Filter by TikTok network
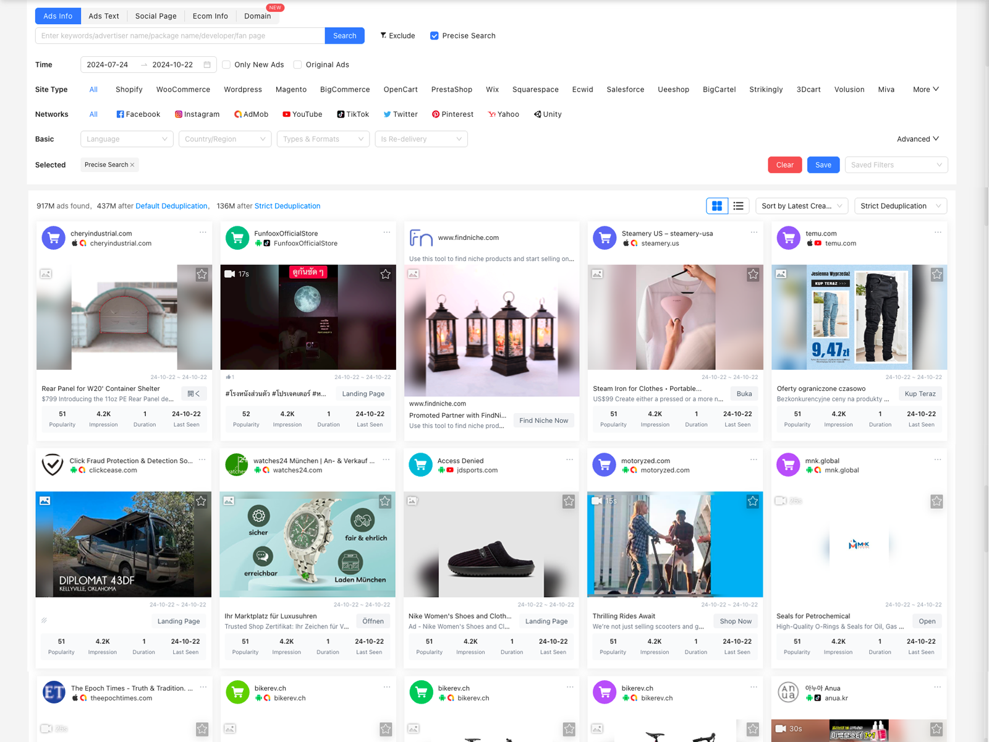 (353, 114)
